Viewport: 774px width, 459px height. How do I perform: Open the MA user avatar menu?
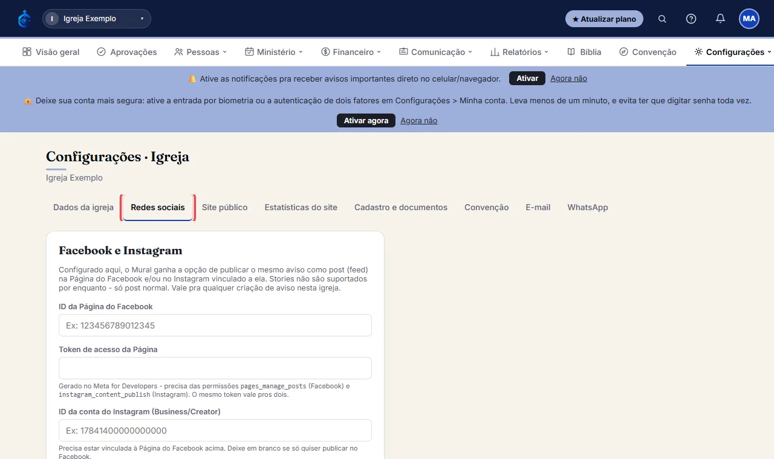click(x=749, y=19)
